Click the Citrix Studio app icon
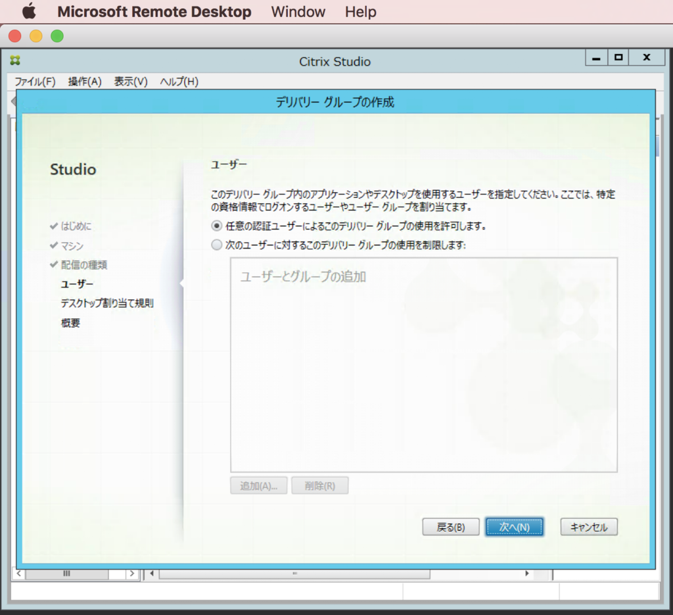Image resolution: width=673 pixels, height=615 pixels. click(x=16, y=61)
